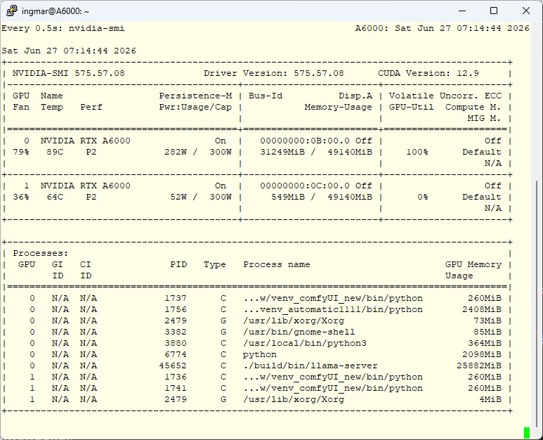The height and width of the screenshot is (440, 543).
Task: Click the '/usr/bin/gnome-shell' process name
Action: pyautogui.click(x=299, y=332)
